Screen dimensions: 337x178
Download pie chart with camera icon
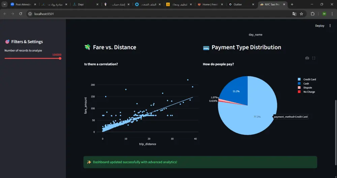[x=307, y=58]
